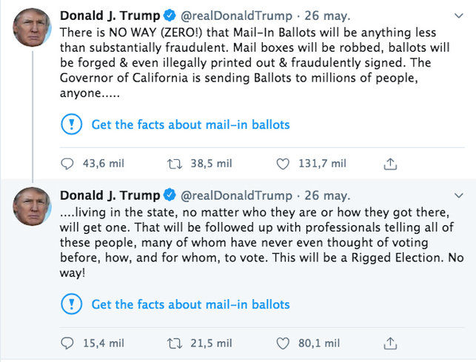Reply to the first tweet about Mail-In Ballots

(x=68, y=164)
